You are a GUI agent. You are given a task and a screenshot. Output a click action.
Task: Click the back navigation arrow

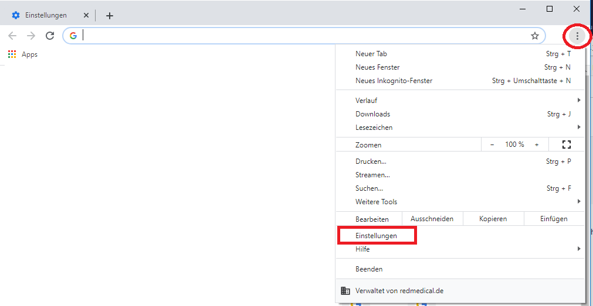[x=12, y=36]
